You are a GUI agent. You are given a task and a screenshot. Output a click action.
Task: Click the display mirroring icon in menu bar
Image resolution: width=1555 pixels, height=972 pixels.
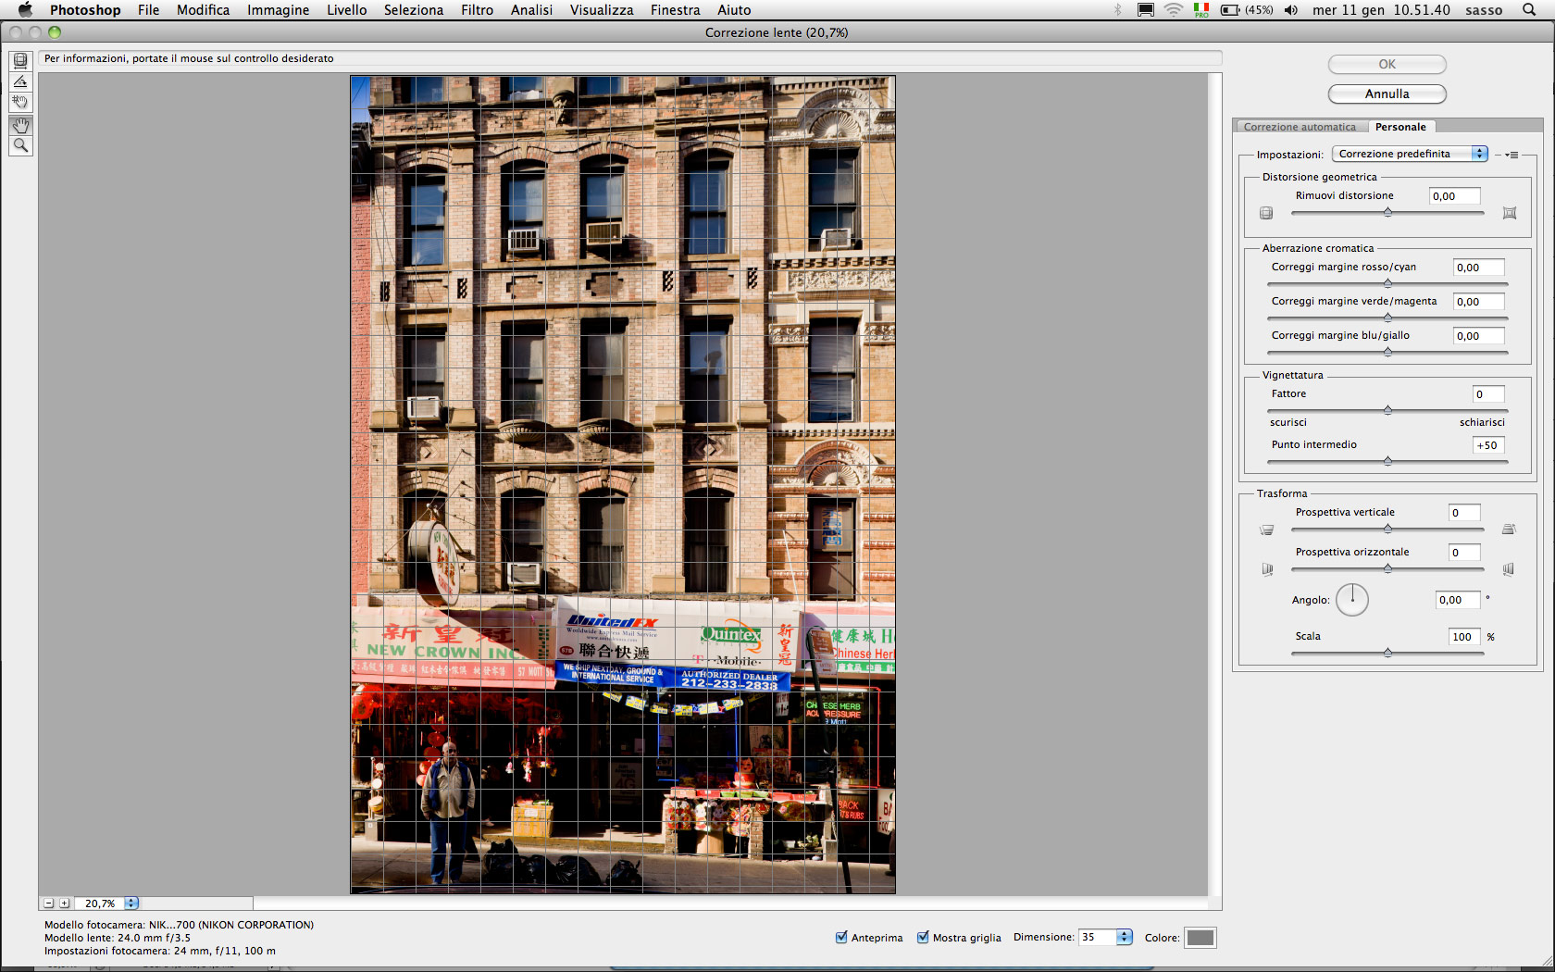1146,10
